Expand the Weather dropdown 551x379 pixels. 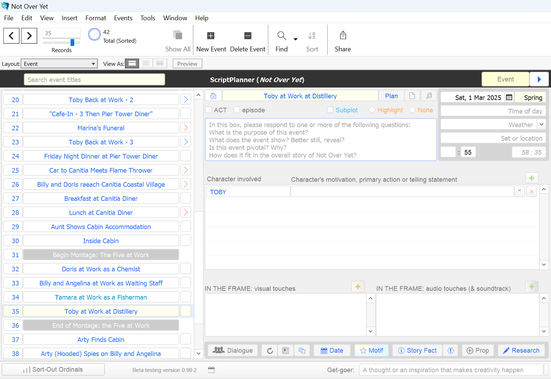[542, 124]
